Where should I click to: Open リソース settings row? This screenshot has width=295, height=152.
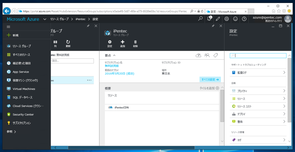click(x=258, y=99)
